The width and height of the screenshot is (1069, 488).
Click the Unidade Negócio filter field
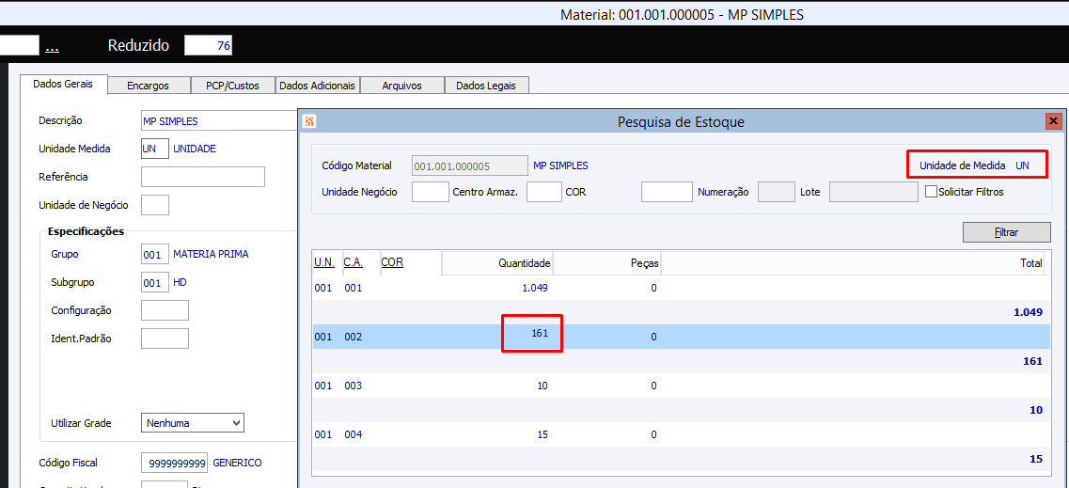(431, 192)
